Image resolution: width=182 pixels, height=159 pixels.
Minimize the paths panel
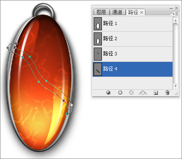click(x=171, y=9)
